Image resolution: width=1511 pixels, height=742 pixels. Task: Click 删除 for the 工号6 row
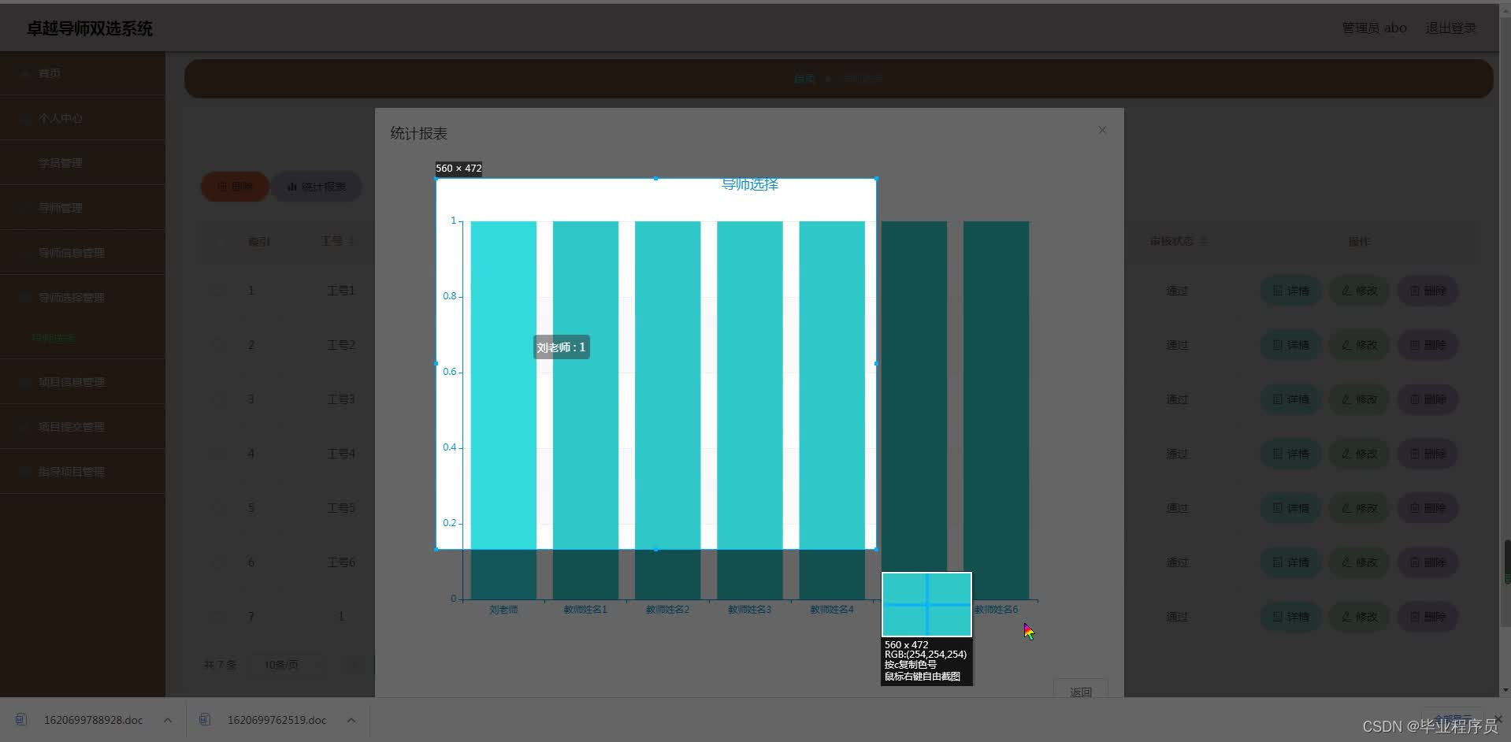(1427, 562)
